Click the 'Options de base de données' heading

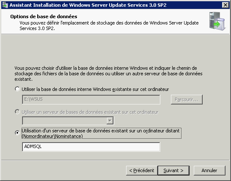(x=44, y=16)
